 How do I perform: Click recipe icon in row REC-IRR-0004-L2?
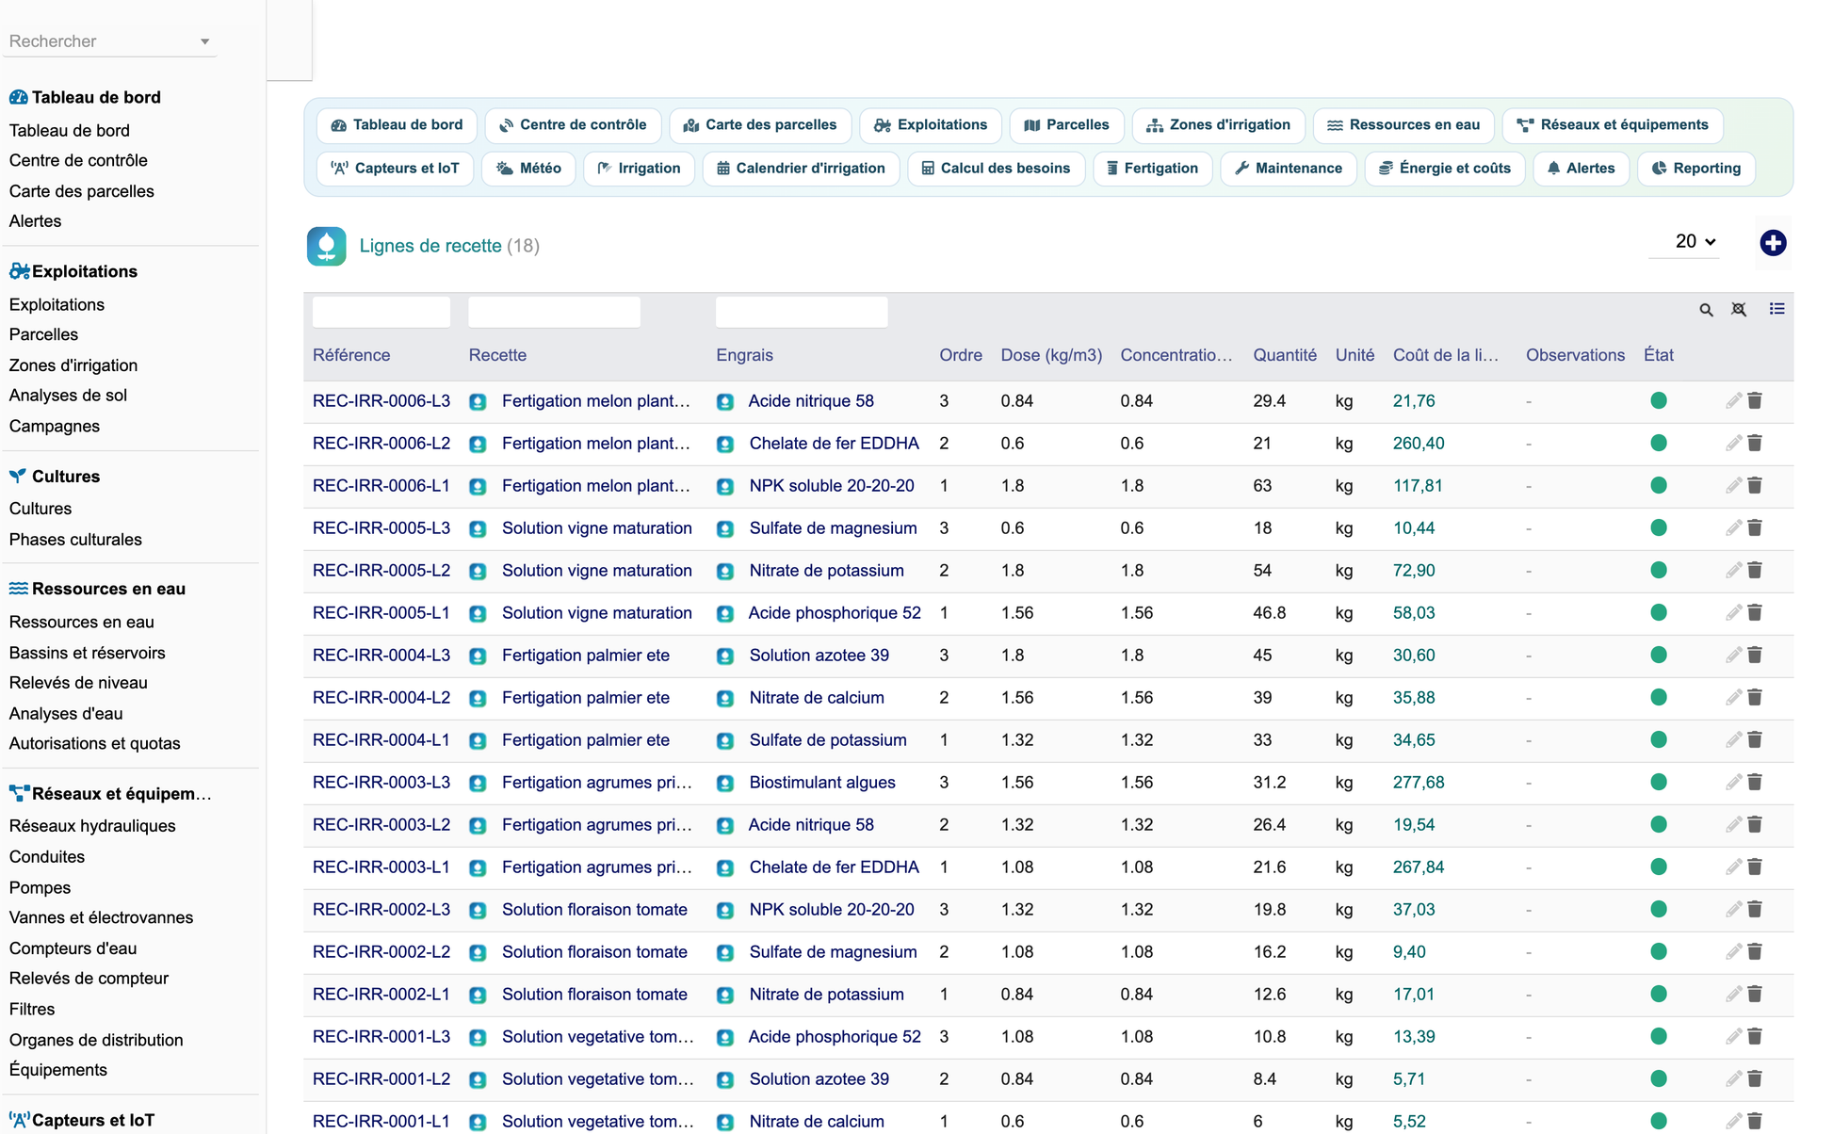[x=479, y=699]
